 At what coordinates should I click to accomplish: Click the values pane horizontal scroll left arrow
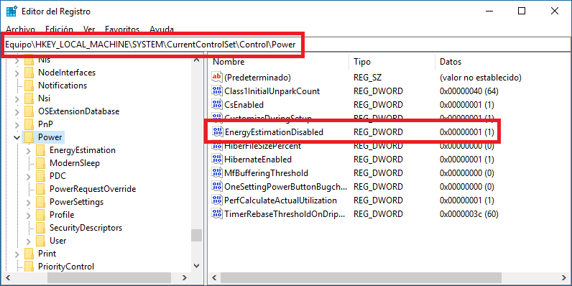pyautogui.click(x=213, y=277)
